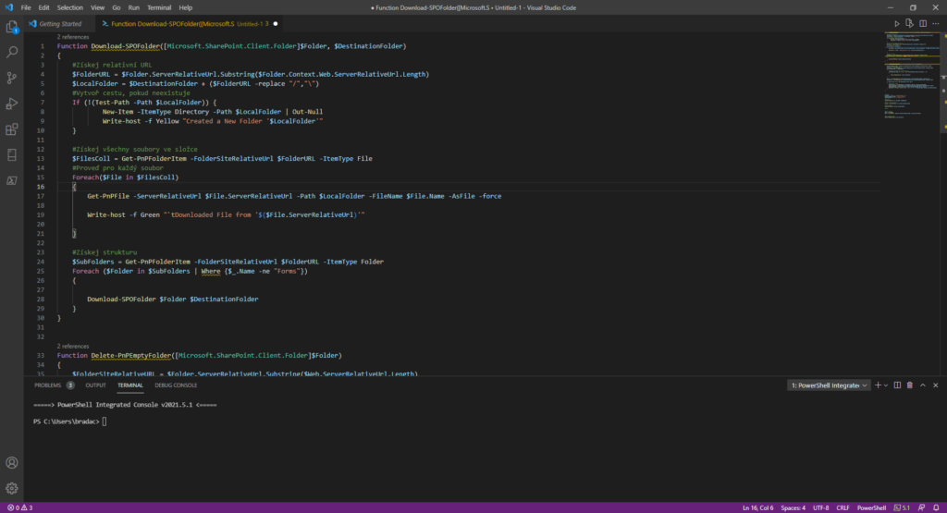Click the 'Delete-PnPEmptyFolder' function name

pos(131,356)
